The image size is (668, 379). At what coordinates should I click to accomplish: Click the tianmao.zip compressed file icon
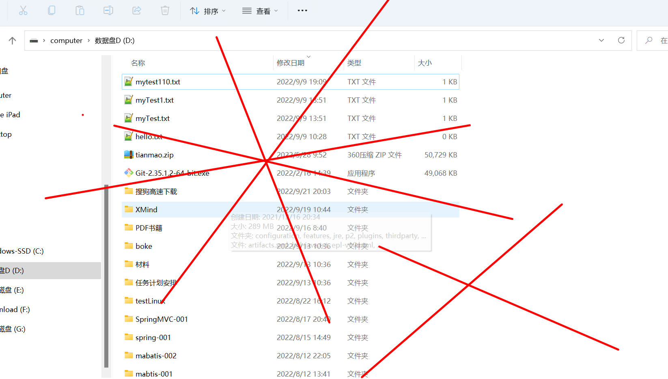tap(128, 155)
